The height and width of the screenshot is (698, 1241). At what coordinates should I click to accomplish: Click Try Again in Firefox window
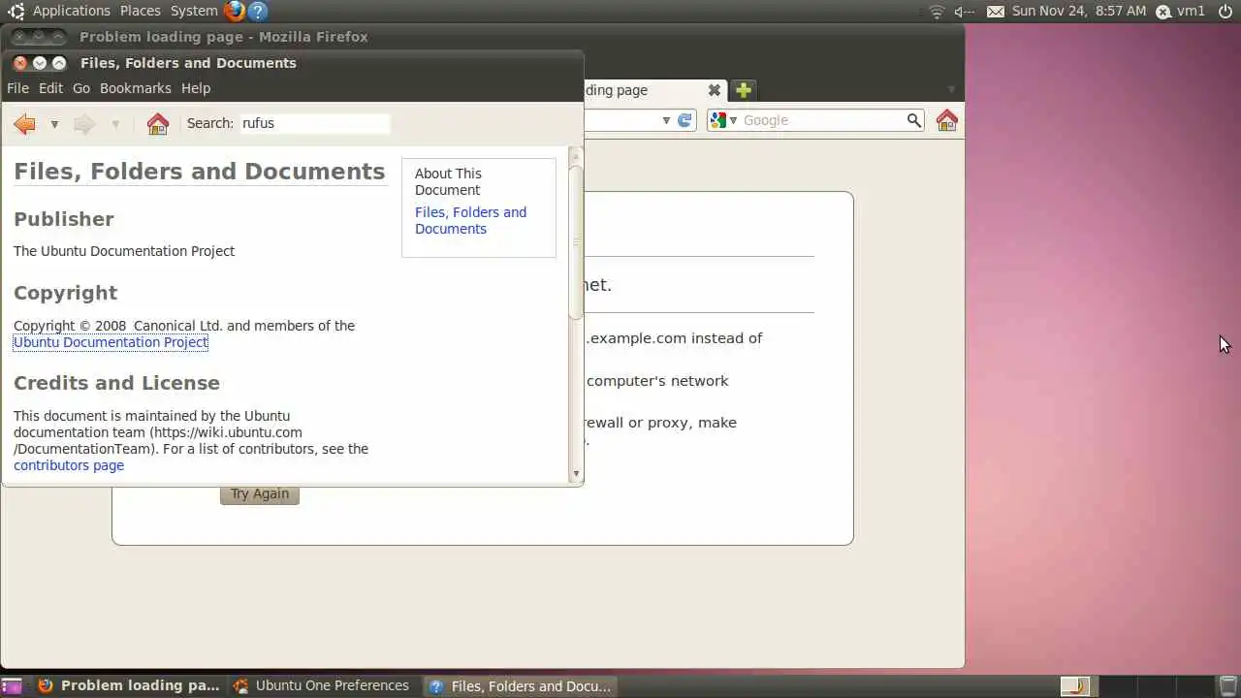pos(260,493)
